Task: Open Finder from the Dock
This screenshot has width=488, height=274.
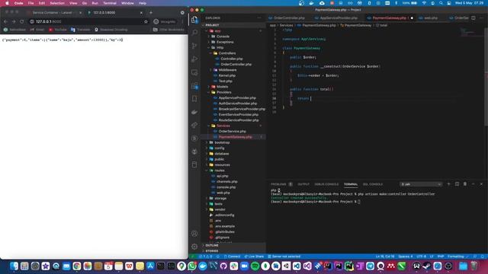Action: click(x=14, y=266)
